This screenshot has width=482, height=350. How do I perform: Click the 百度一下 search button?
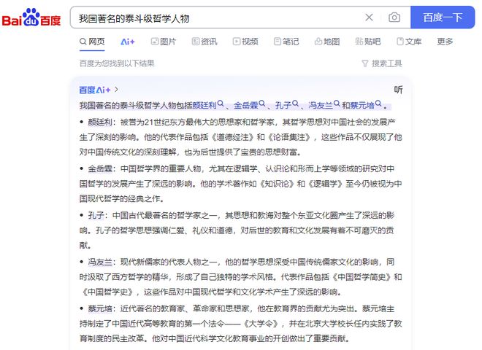click(x=443, y=17)
